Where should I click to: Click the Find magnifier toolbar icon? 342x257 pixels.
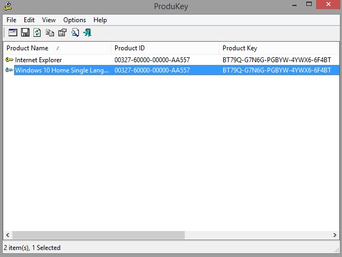[75, 33]
